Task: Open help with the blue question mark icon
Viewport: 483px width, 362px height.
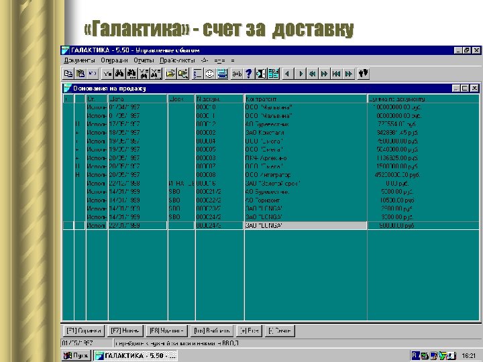Action: click(x=249, y=74)
